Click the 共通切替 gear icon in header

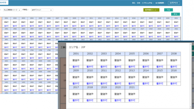[x=157, y=3]
